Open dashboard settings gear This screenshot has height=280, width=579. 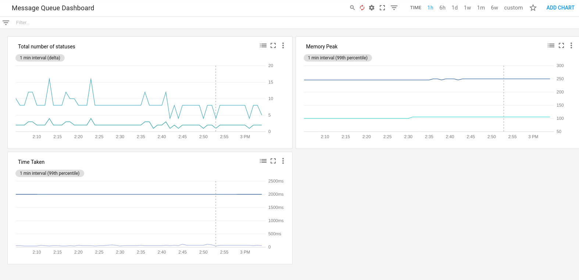pyautogui.click(x=372, y=8)
